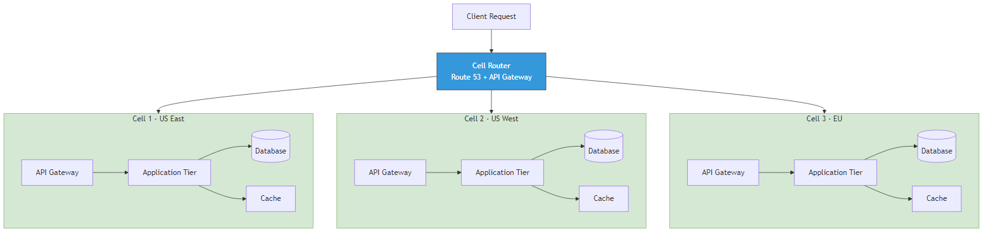Click the Cell 2 - US West label
The width and height of the screenshot is (993, 235).
click(491, 119)
